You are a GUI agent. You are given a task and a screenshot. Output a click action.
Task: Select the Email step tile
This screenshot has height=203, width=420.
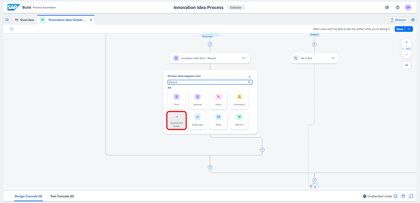[218, 120]
